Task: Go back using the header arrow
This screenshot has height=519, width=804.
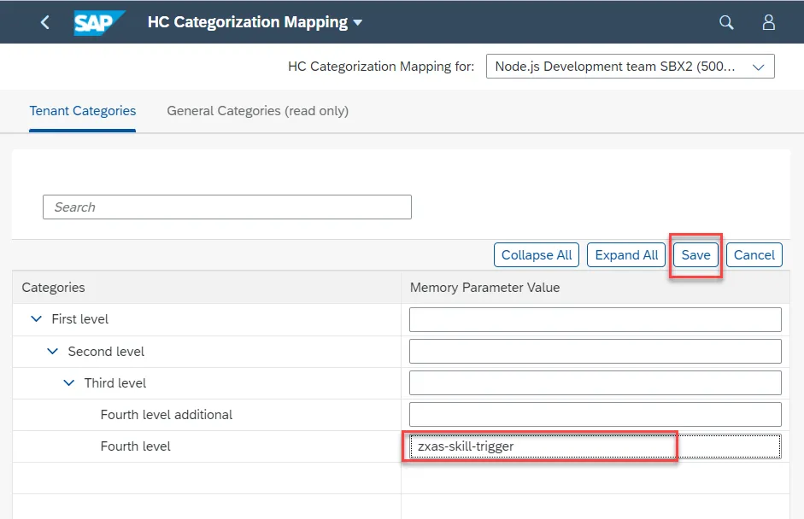Action: click(x=45, y=22)
